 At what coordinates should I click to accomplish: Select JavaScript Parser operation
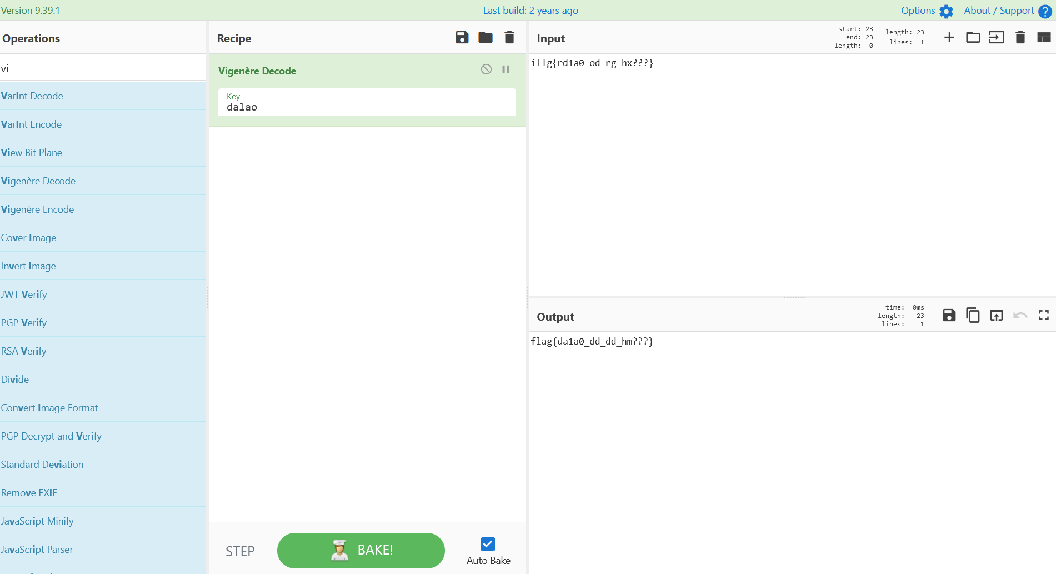click(x=103, y=550)
